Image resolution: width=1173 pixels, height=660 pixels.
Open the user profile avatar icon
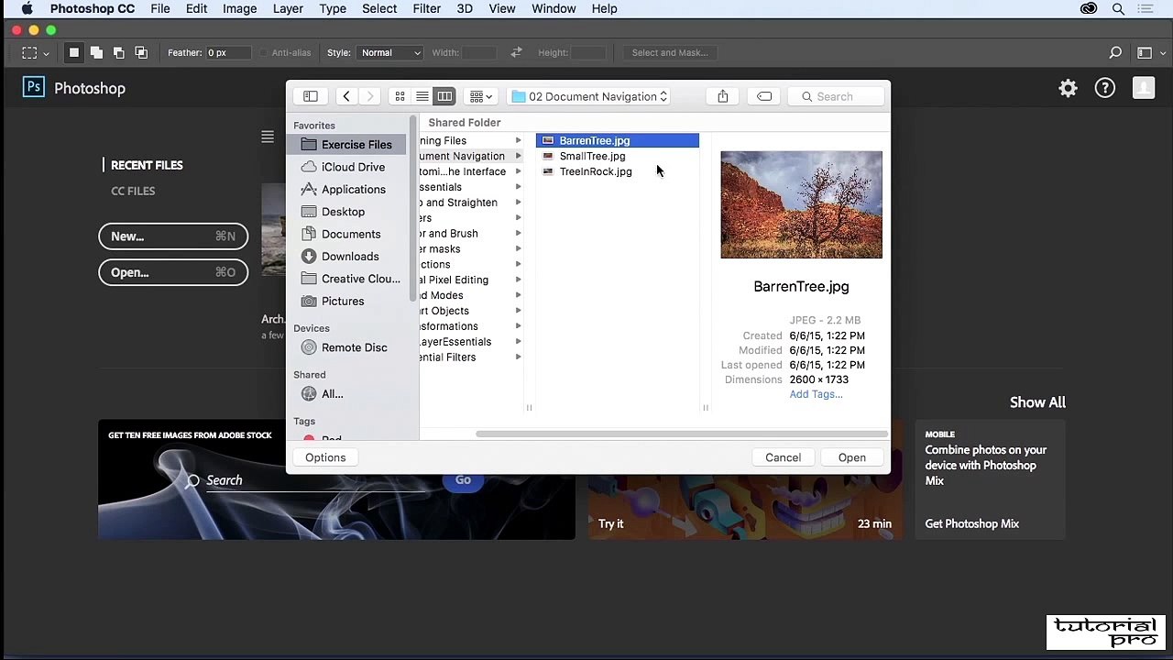click(1143, 88)
